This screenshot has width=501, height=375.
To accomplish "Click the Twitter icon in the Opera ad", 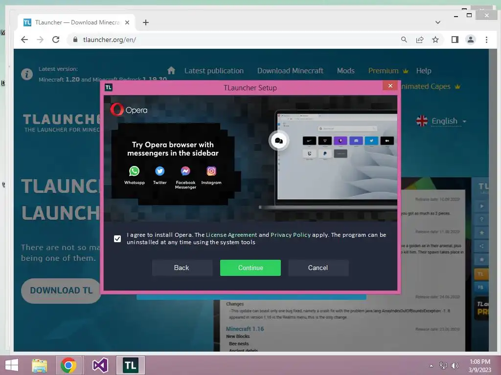I will (160, 171).
